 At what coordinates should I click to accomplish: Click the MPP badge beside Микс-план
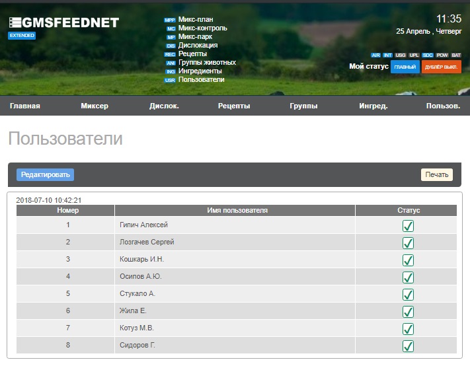point(170,20)
